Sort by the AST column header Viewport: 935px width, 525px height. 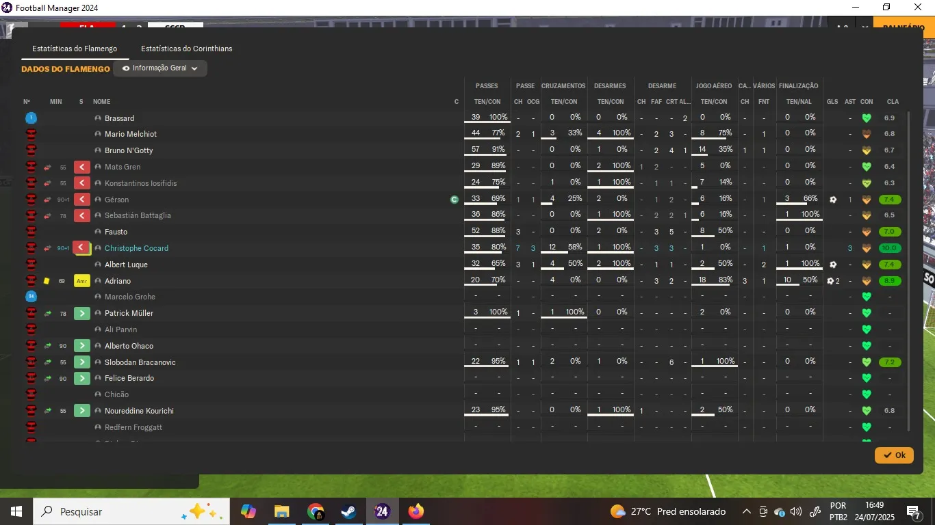(850, 102)
